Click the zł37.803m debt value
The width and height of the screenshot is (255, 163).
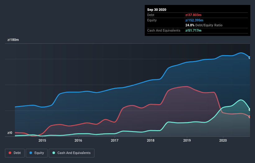(x=194, y=15)
